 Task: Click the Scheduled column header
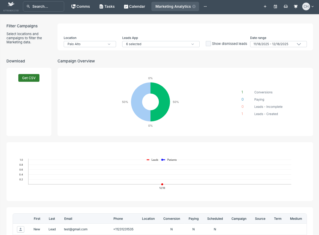coord(215,219)
